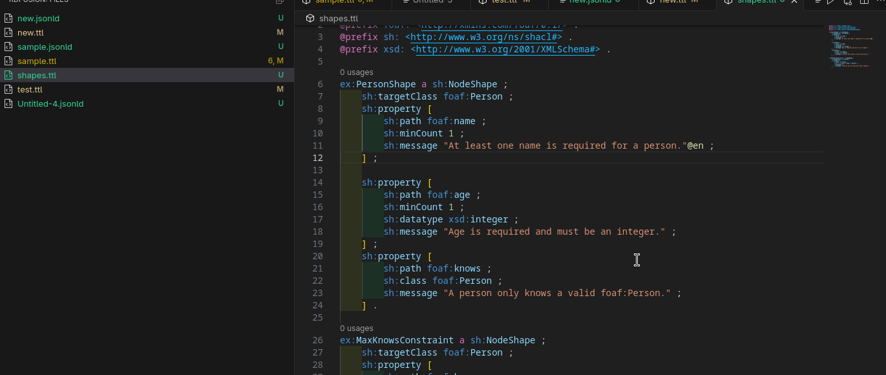Switch to the Untitled-3 tab
Image resolution: width=886 pixels, height=375 pixels.
430,3
